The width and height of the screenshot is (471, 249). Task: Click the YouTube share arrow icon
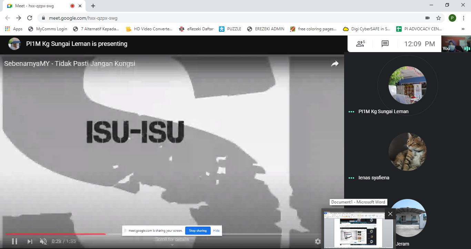[x=335, y=63]
